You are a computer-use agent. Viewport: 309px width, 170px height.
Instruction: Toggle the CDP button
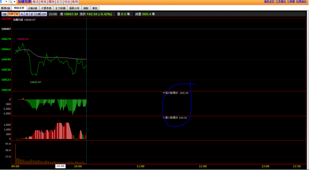[x=44, y=14]
